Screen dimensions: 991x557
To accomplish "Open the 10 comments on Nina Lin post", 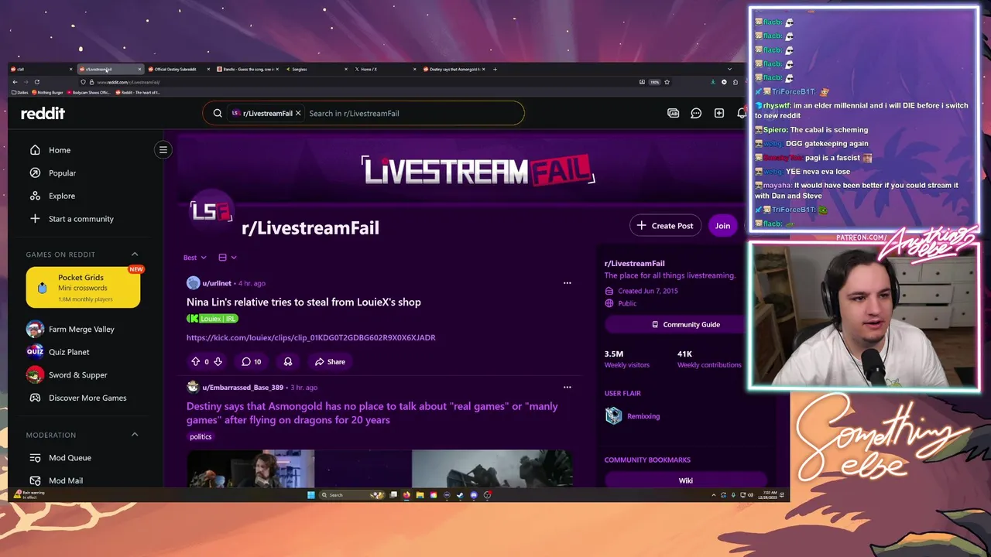I will (x=251, y=361).
